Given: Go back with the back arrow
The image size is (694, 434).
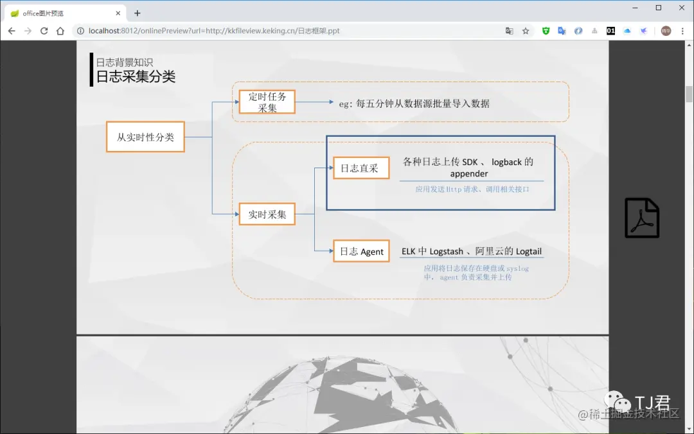Looking at the screenshot, I should (x=12, y=30).
